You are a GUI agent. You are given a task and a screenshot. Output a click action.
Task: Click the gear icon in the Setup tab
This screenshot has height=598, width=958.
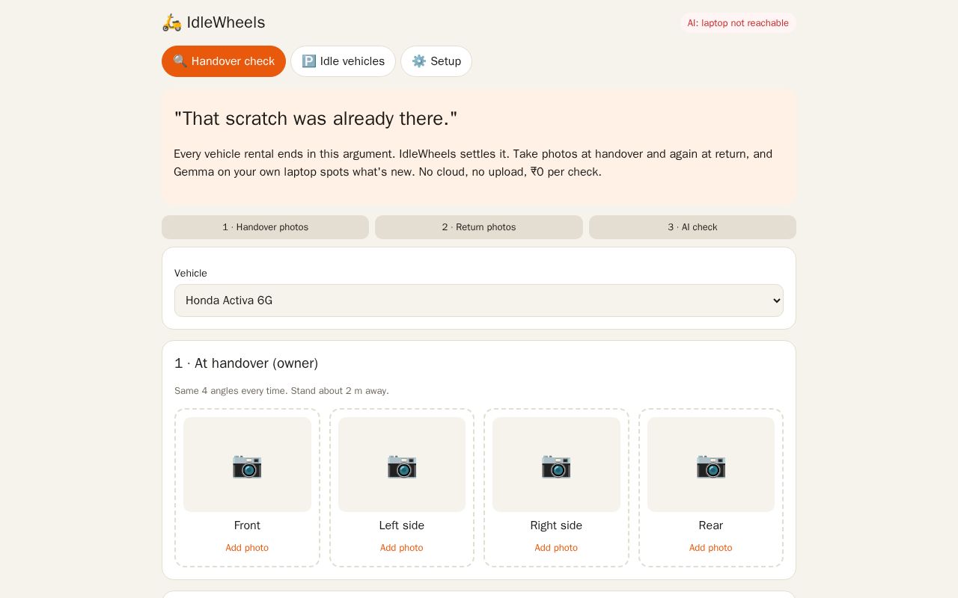pos(419,61)
